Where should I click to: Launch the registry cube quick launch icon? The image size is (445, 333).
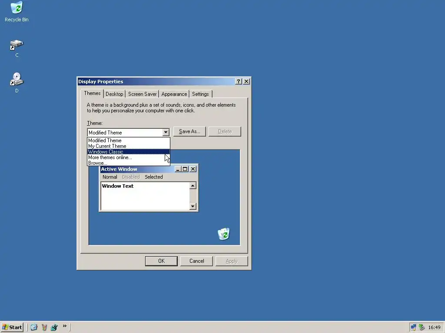[x=54, y=327]
